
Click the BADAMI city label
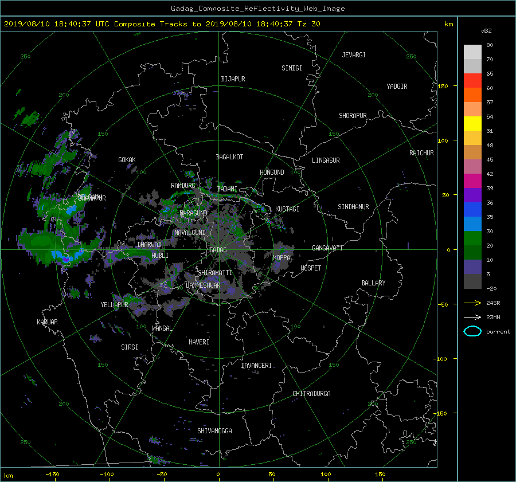227,189
